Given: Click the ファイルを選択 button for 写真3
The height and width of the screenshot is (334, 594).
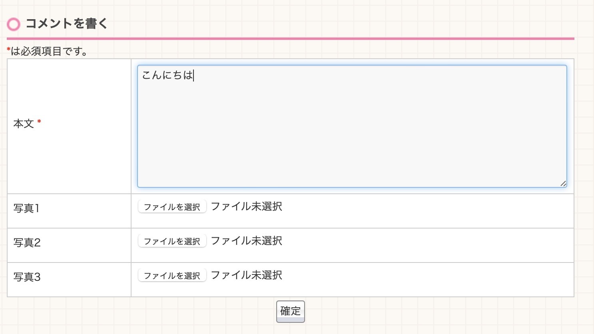Looking at the screenshot, I should click(172, 275).
